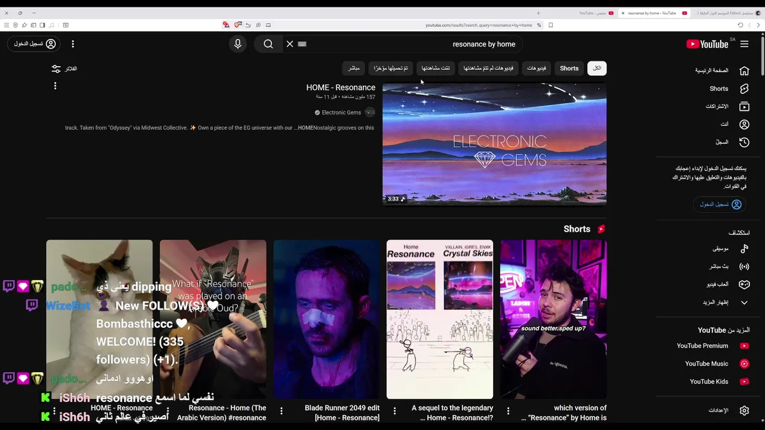The width and height of the screenshot is (765, 430).
Task: Open the YouTube hamburger guide menu
Action: pos(744,44)
